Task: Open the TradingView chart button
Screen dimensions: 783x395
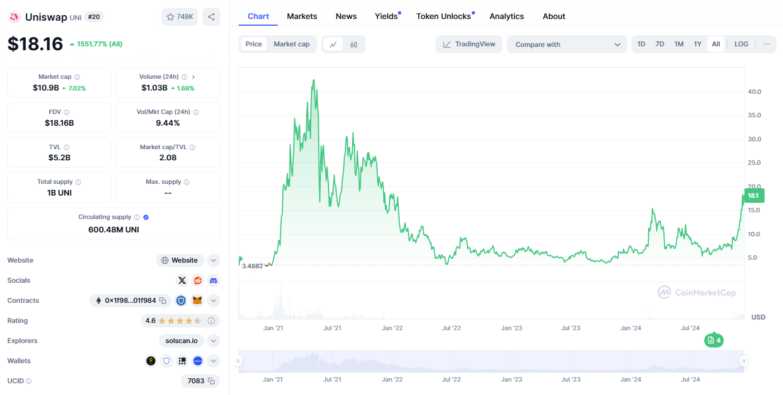Action: point(469,44)
